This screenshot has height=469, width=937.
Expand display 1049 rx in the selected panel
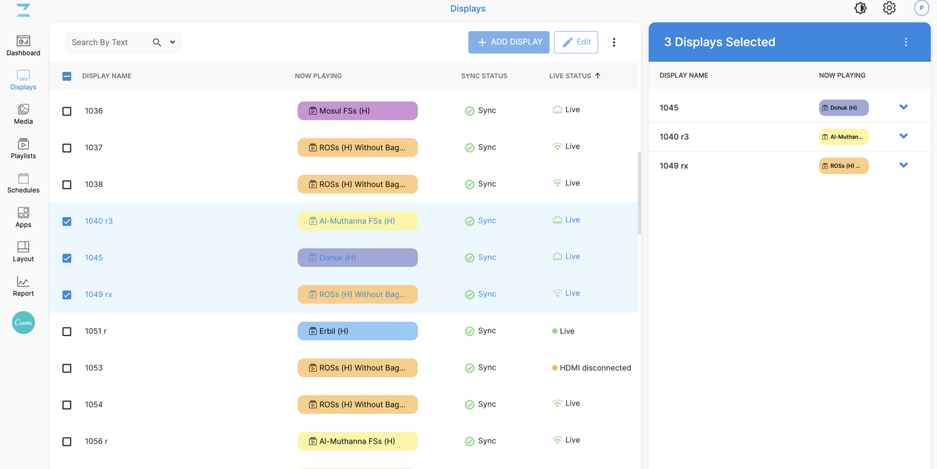[903, 165]
